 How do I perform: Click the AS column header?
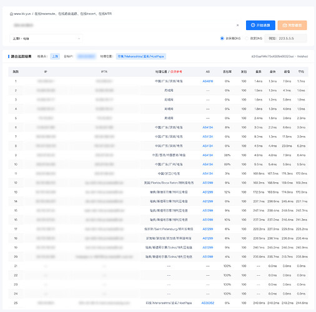(x=208, y=72)
